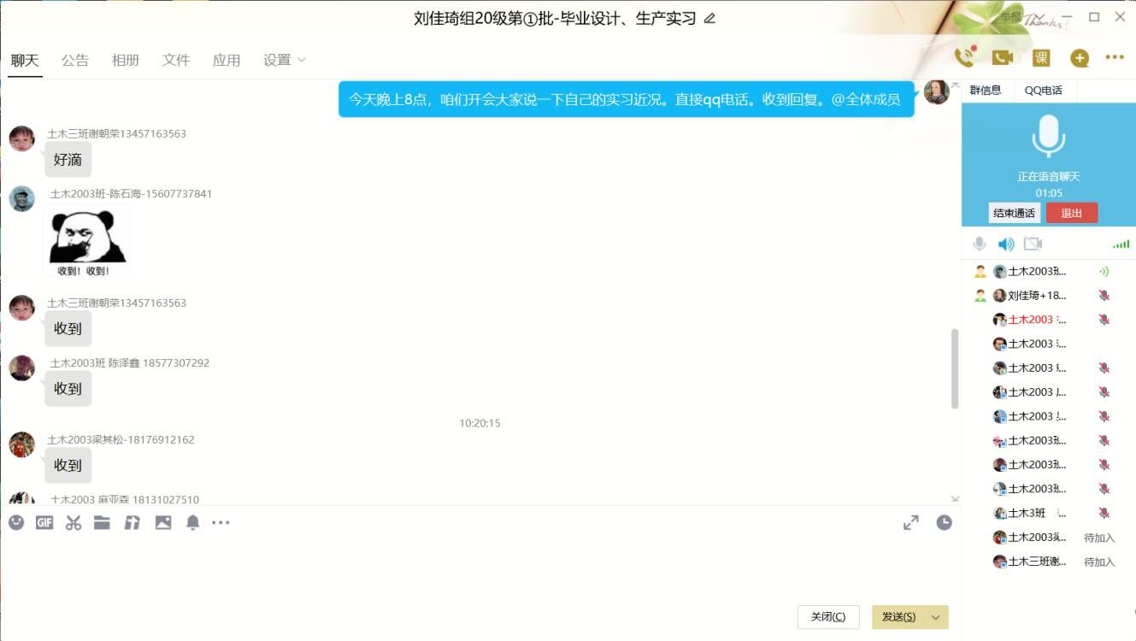
Task: Open avatar of 陈石海 in the chat
Action: click(x=22, y=198)
